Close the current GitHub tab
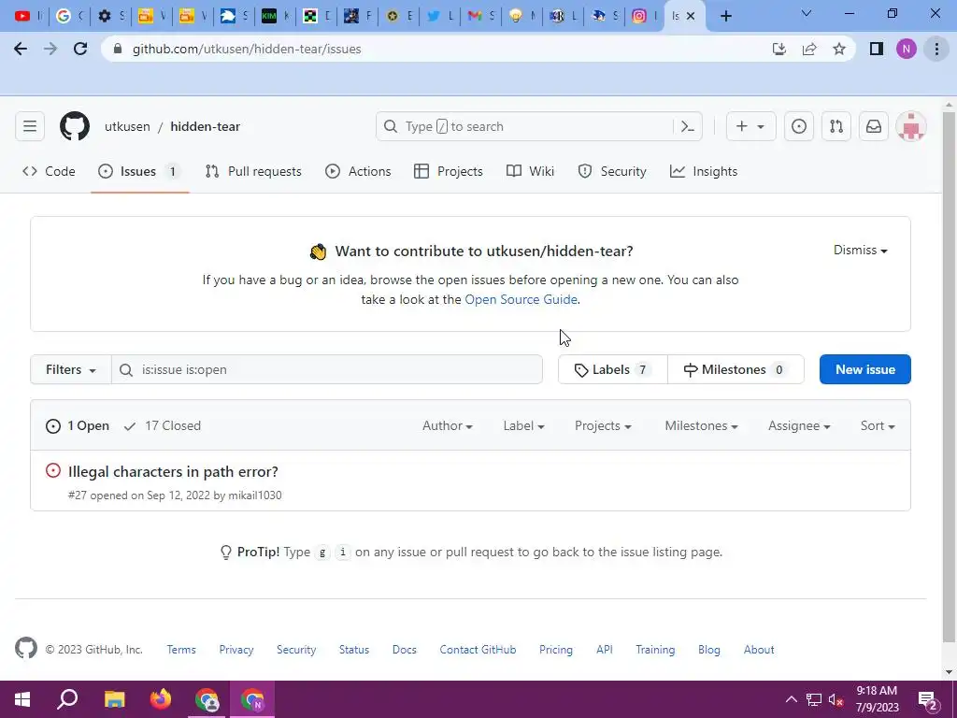Image resolution: width=957 pixels, height=718 pixels. (691, 16)
